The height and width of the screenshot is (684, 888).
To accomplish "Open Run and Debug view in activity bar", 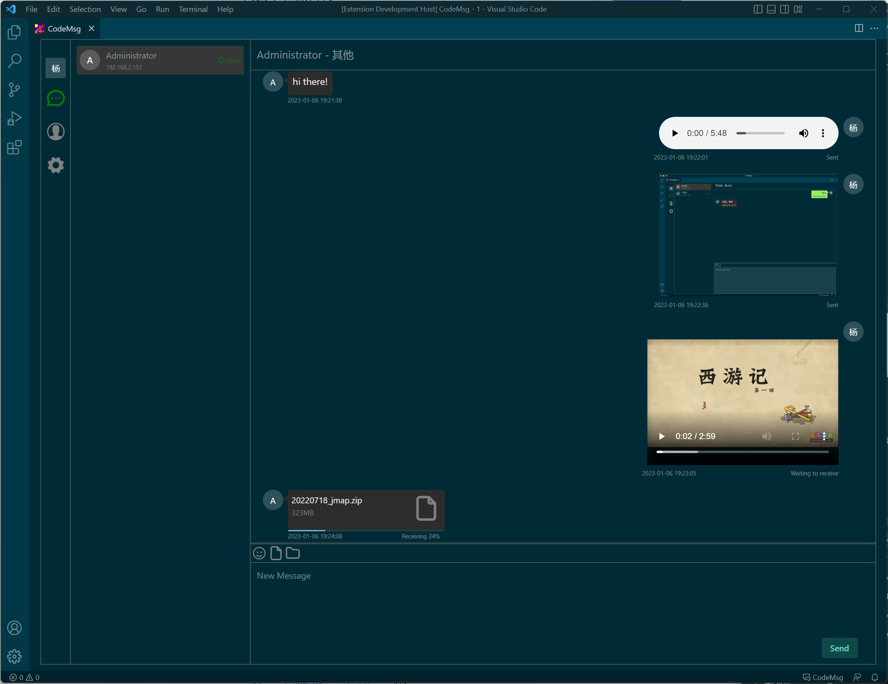I will click(x=14, y=119).
